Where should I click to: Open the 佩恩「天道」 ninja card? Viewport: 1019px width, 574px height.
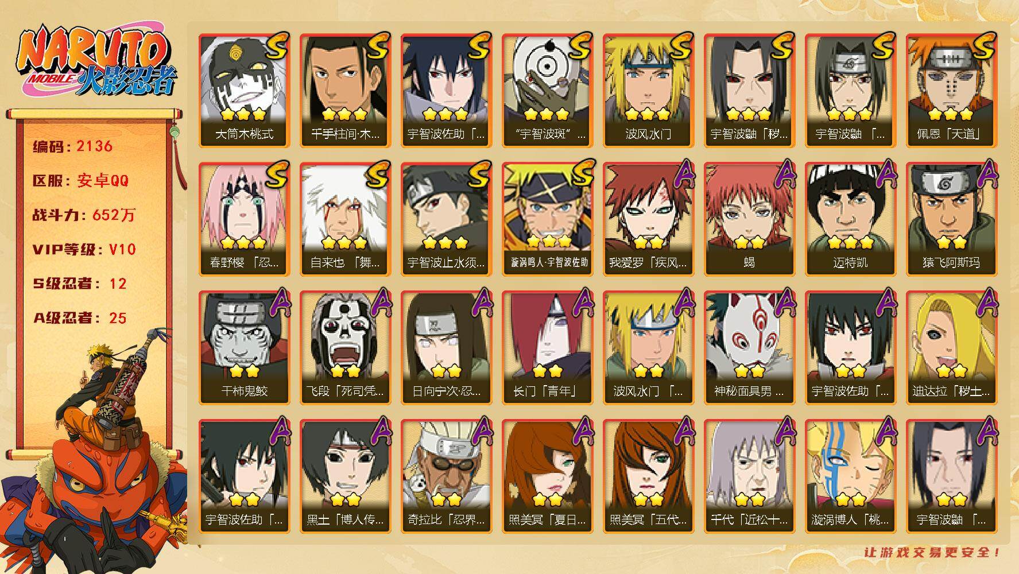(x=951, y=90)
